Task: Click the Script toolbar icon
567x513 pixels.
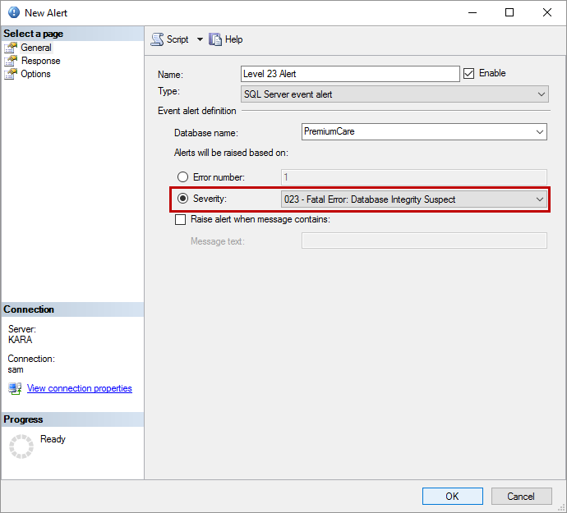Action: (157, 39)
